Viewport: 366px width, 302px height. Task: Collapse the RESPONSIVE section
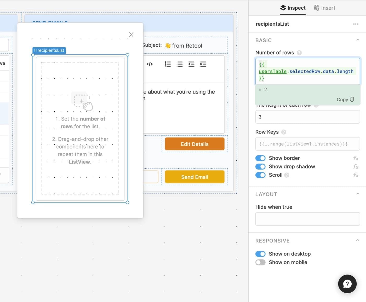tap(358, 240)
